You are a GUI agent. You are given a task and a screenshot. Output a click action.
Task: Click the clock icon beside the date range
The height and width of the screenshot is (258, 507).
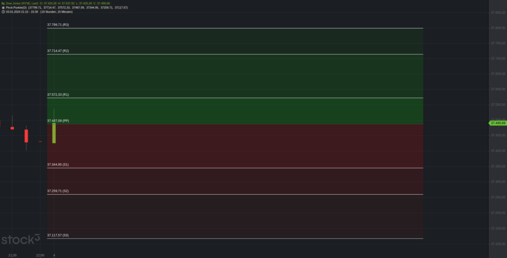(3, 11)
